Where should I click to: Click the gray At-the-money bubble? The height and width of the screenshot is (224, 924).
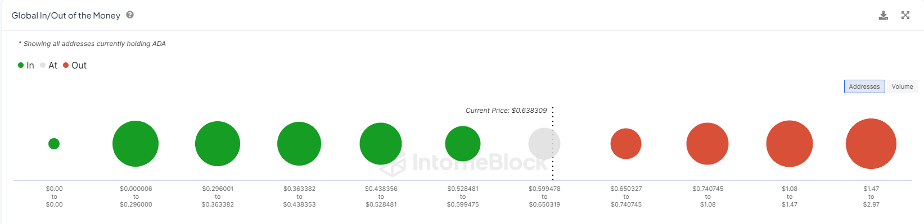click(x=544, y=144)
